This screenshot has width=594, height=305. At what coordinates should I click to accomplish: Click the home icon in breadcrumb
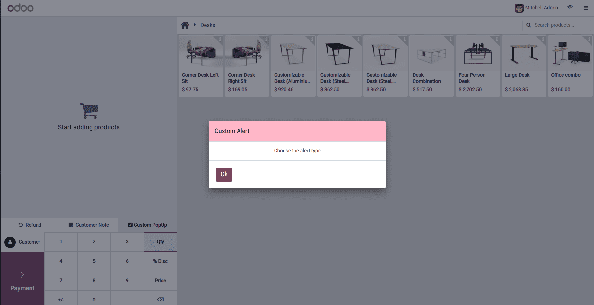tap(185, 25)
